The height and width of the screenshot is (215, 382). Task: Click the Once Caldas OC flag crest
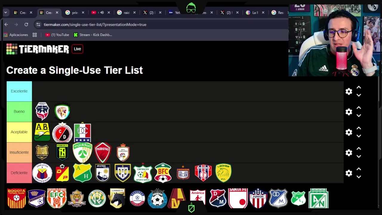(82, 132)
